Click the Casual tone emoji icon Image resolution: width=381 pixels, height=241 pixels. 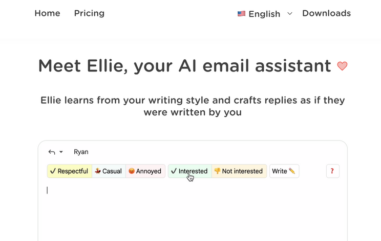[98, 171]
